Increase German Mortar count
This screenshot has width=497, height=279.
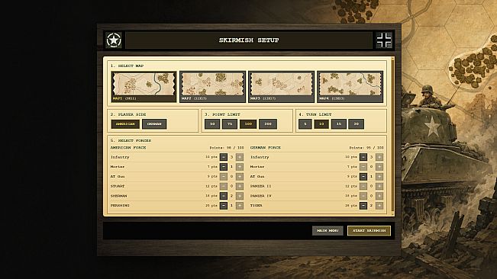click(379, 167)
